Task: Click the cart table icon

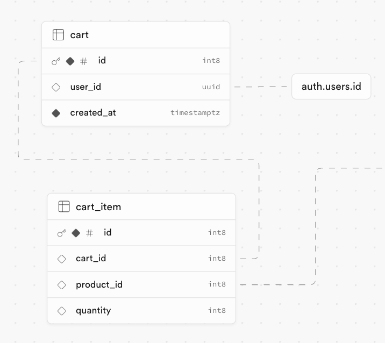Action: (58, 35)
